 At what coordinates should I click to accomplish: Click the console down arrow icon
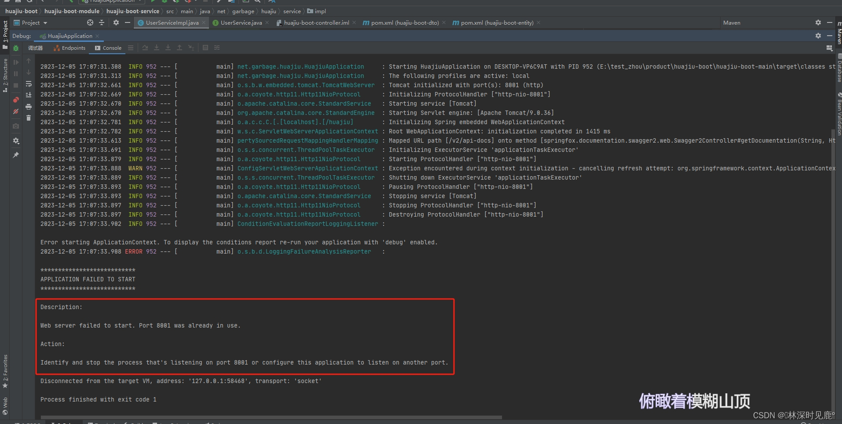click(x=29, y=72)
